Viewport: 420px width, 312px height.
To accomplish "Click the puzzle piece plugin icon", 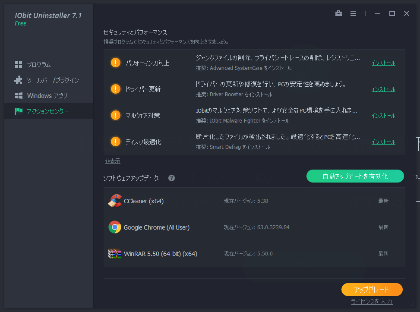I will tap(18, 80).
